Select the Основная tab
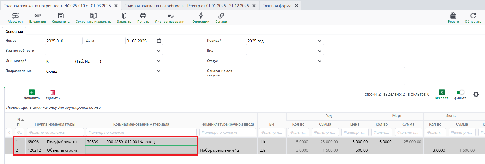485x164 pixels. pyautogui.click(x=14, y=32)
